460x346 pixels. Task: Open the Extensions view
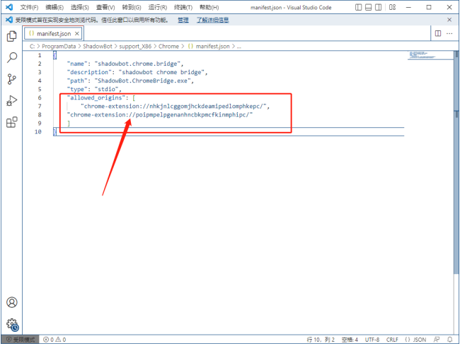tap(11, 122)
